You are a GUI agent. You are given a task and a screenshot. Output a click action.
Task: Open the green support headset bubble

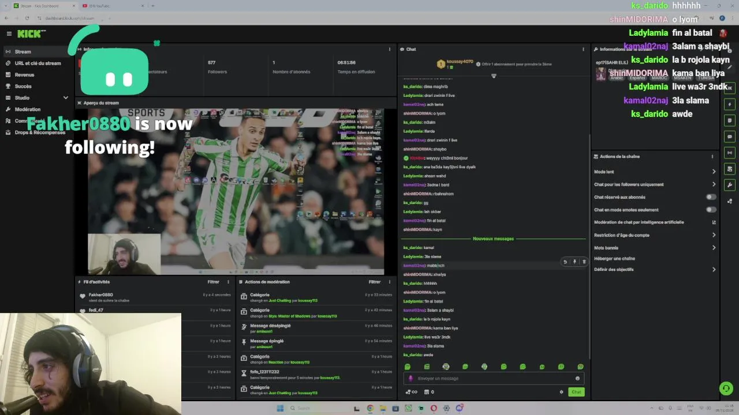tap(726, 388)
